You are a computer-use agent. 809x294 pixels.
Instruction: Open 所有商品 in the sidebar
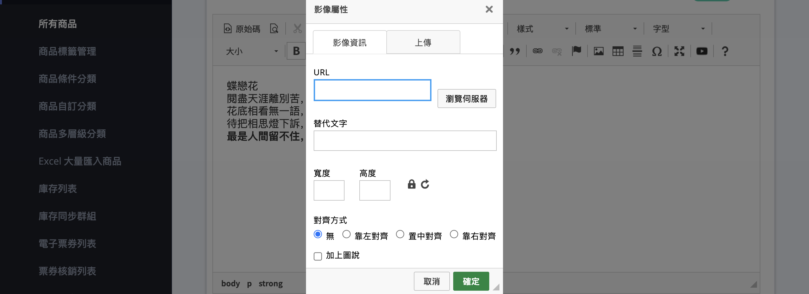[58, 24]
